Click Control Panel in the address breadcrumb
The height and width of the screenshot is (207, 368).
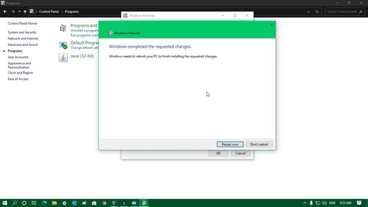pos(49,11)
